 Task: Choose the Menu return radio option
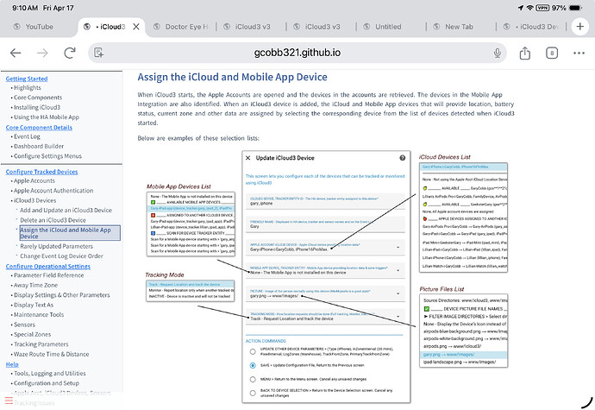pos(253,379)
